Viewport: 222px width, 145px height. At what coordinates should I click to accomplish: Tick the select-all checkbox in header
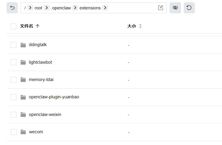tap(14, 26)
